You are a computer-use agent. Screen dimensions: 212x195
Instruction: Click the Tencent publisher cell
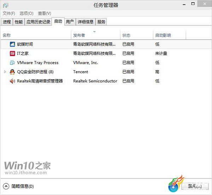coord(81,72)
